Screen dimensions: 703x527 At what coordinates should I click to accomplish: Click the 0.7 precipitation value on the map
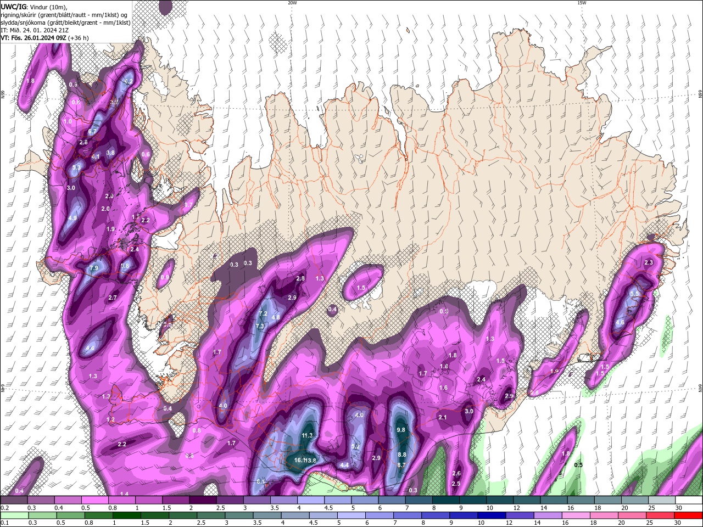coord(188,205)
